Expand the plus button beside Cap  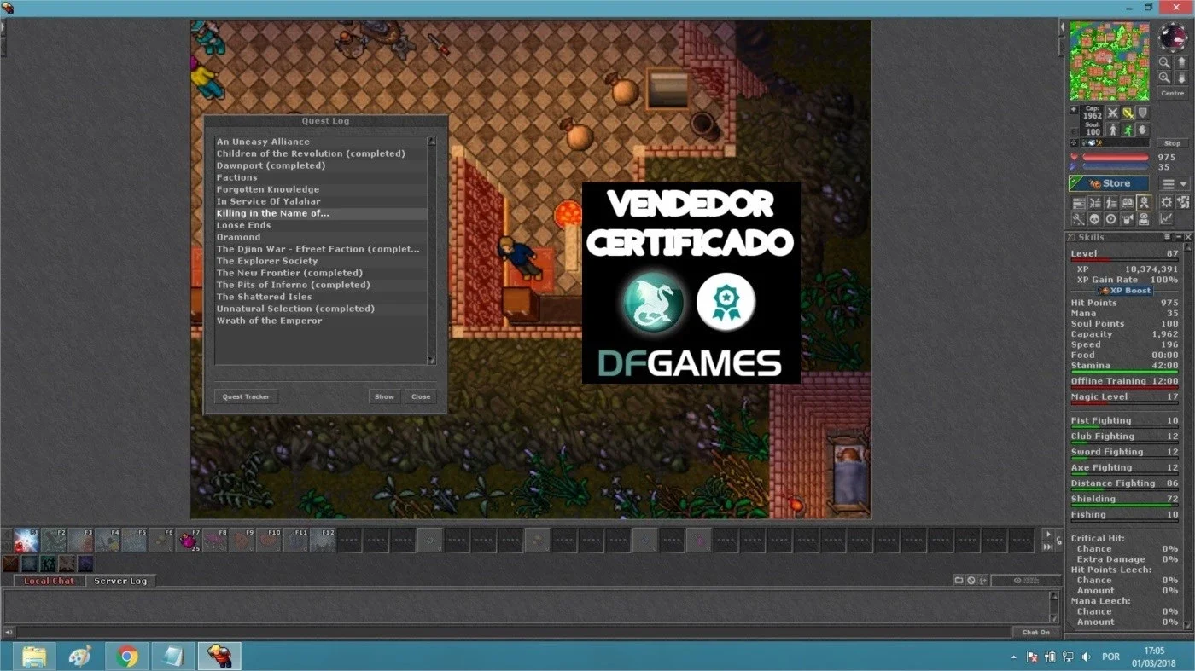click(1074, 110)
